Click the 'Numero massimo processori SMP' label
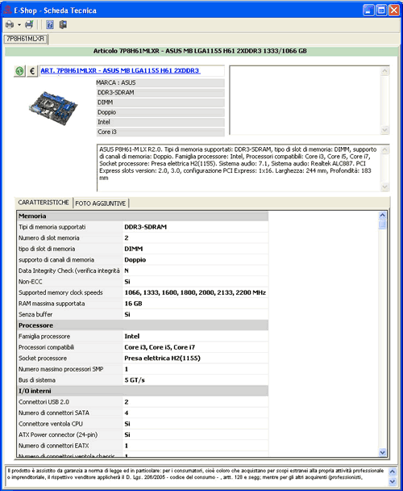403x491 pixels. 60,369
